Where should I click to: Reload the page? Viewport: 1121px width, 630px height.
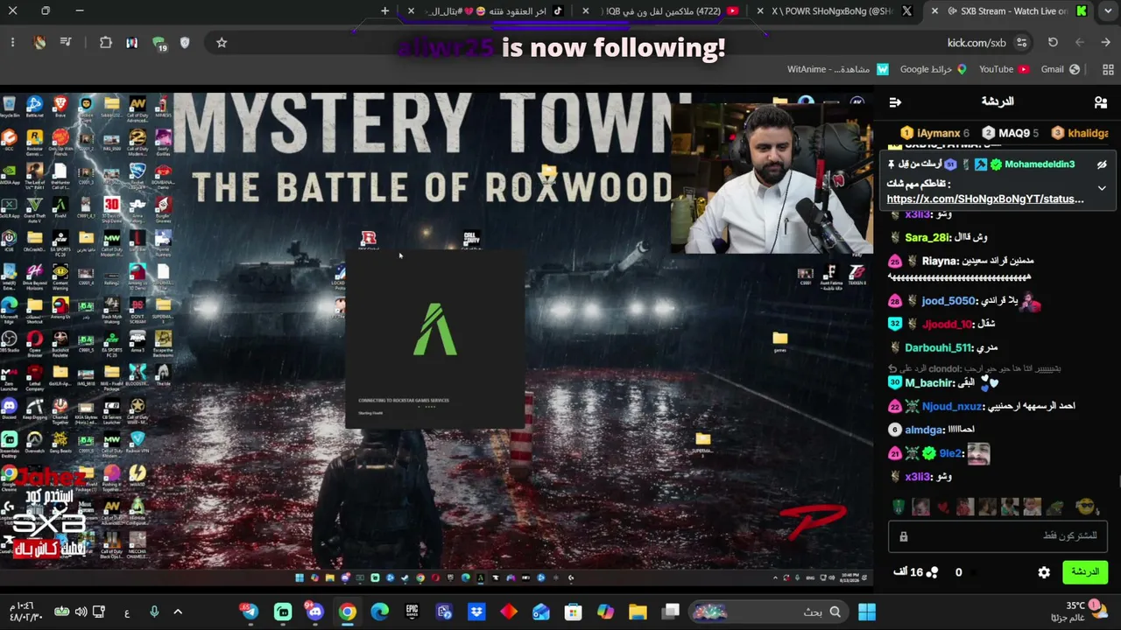pyautogui.click(x=1053, y=43)
